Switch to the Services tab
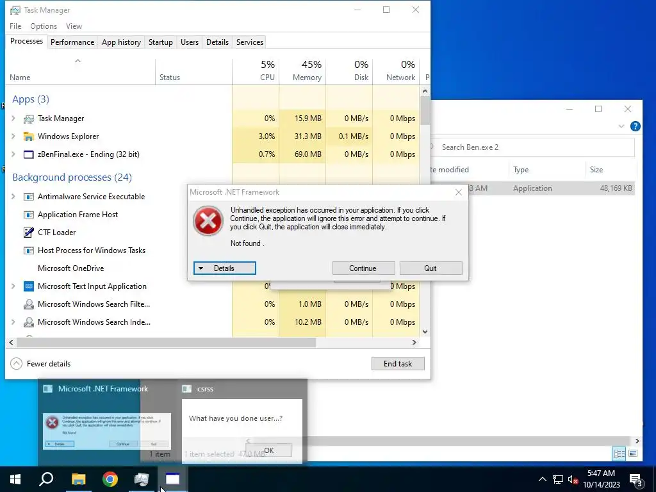The image size is (656, 492). pos(250,42)
